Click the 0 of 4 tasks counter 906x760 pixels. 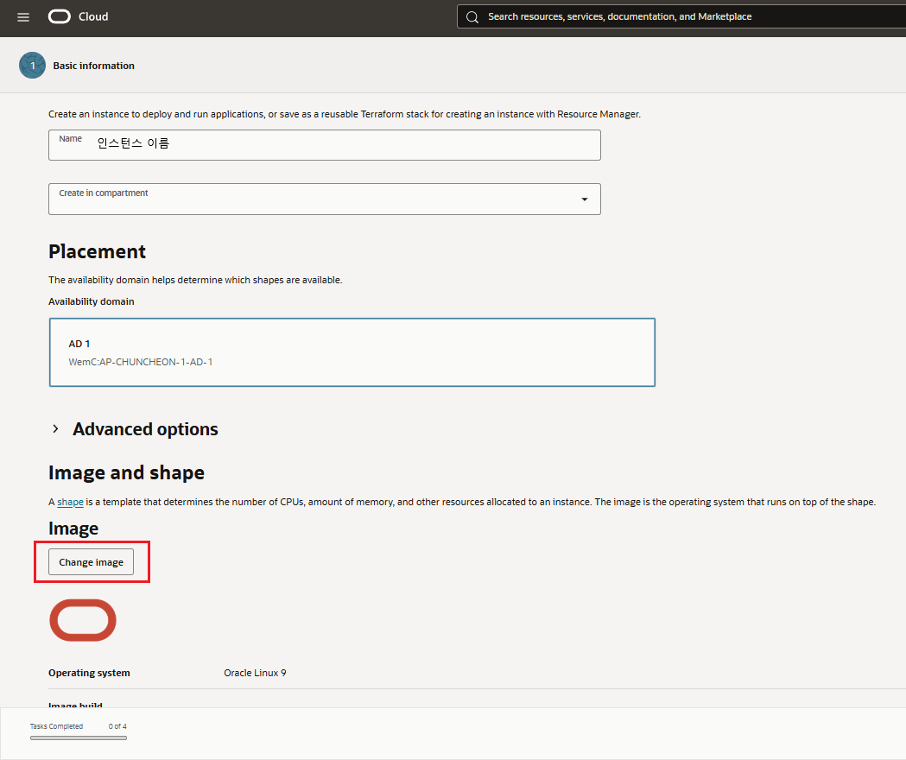pyautogui.click(x=117, y=726)
